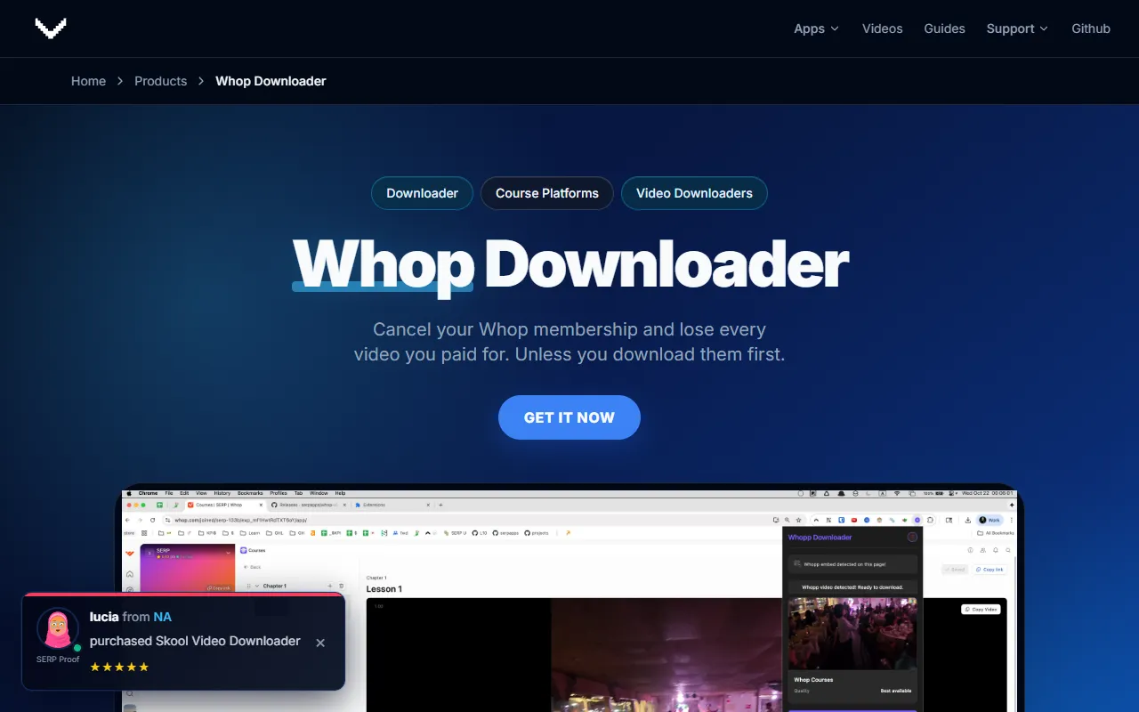Navigate to Home in the breadcrumb
The width and height of the screenshot is (1139, 712).
(x=88, y=81)
